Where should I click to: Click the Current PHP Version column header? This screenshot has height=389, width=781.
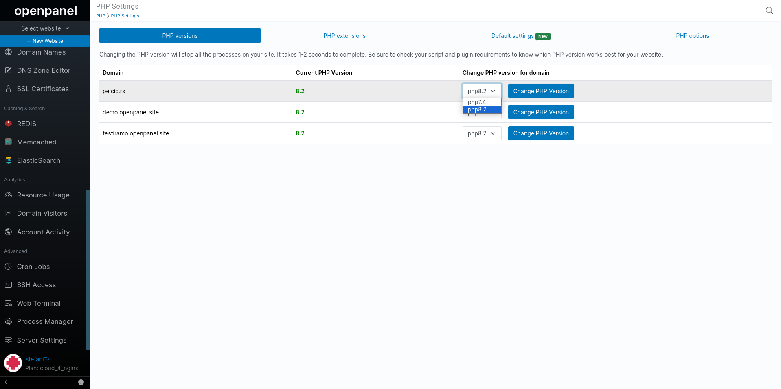click(x=324, y=73)
